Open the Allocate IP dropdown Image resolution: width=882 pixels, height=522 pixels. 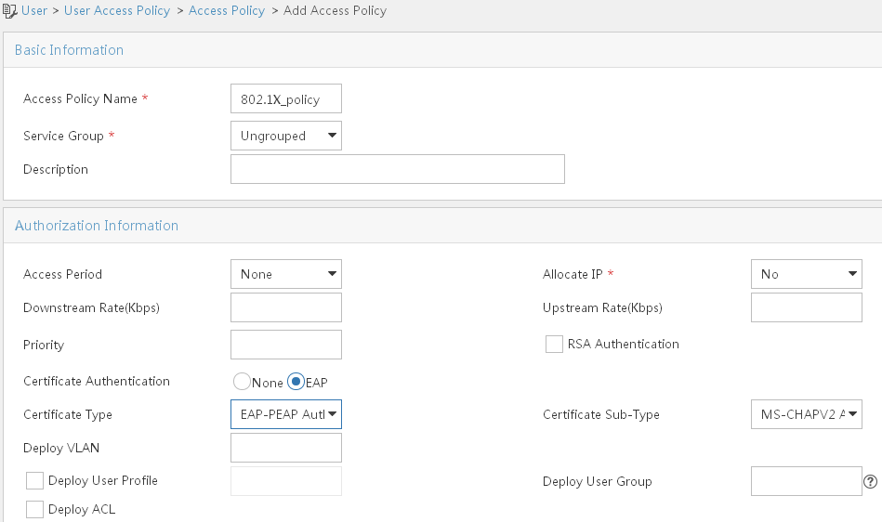click(x=807, y=274)
